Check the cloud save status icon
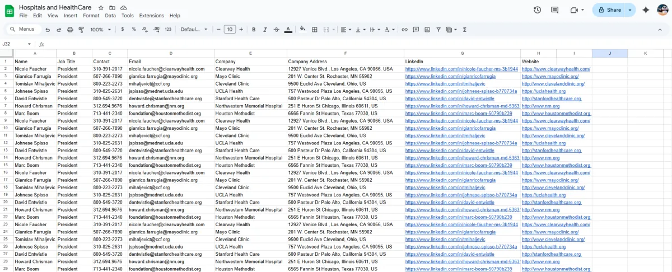This screenshot has width=672, height=272. click(124, 8)
